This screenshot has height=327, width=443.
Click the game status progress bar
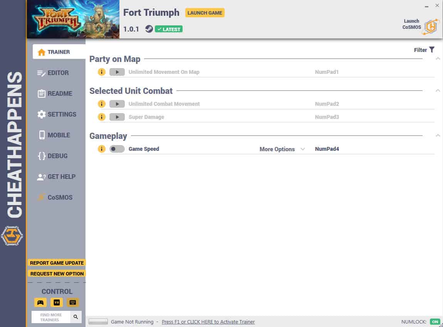[x=98, y=322]
